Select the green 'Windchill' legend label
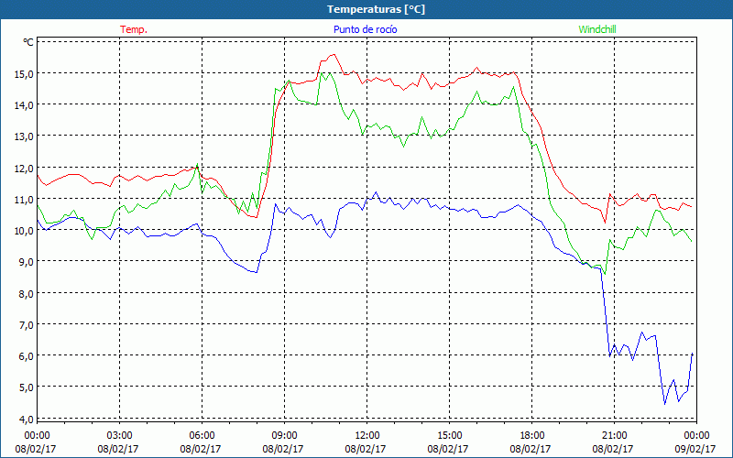The width and height of the screenshot is (733, 458). tap(597, 29)
